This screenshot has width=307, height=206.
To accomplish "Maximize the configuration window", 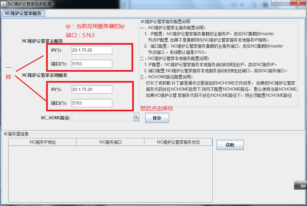I will coord(285,3).
